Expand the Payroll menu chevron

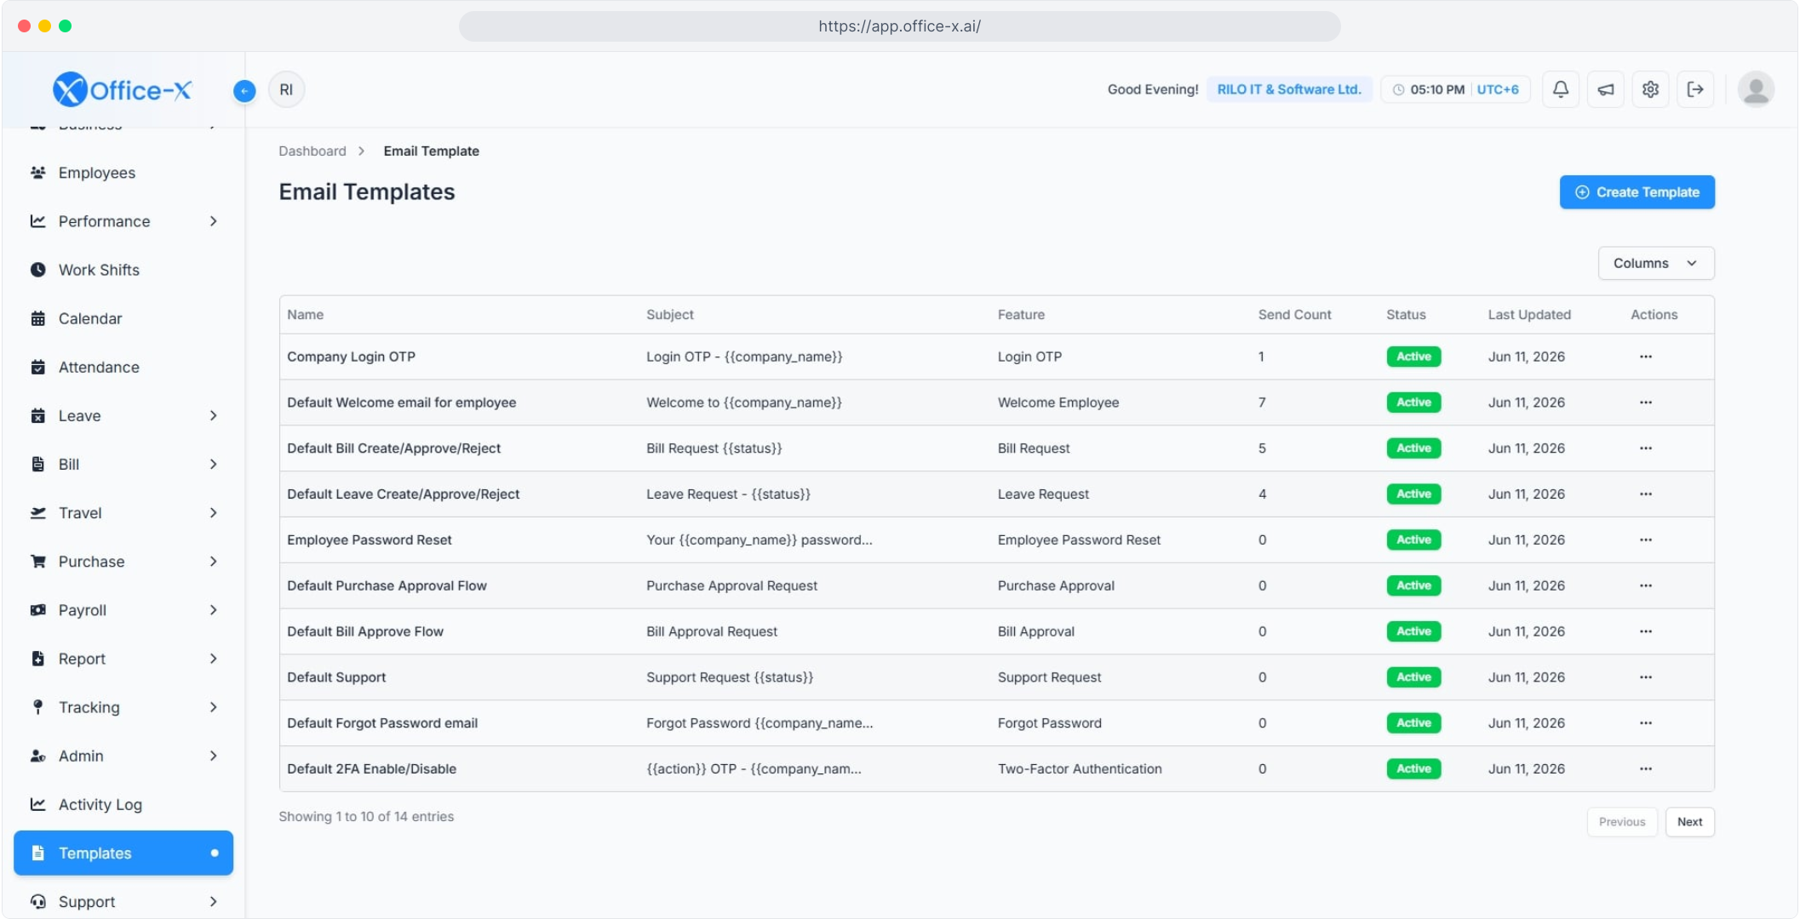pyautogui.click(x=213, y=610)
